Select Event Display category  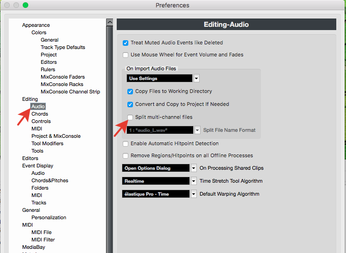coord(38,166)
